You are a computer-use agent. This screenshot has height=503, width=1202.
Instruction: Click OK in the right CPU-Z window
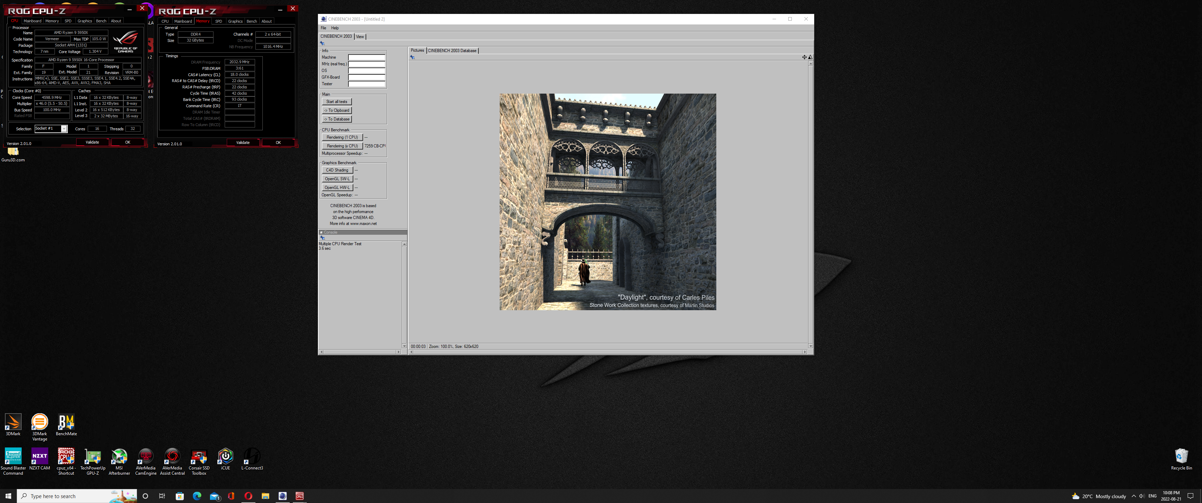[278, 143]
